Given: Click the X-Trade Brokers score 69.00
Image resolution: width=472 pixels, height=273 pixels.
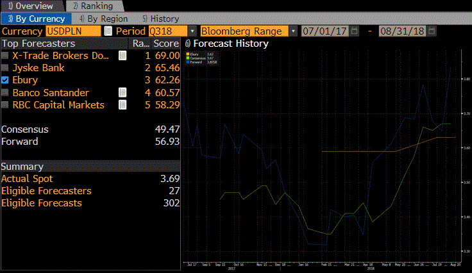Looking at the screenshot, I should click(167, 56).
